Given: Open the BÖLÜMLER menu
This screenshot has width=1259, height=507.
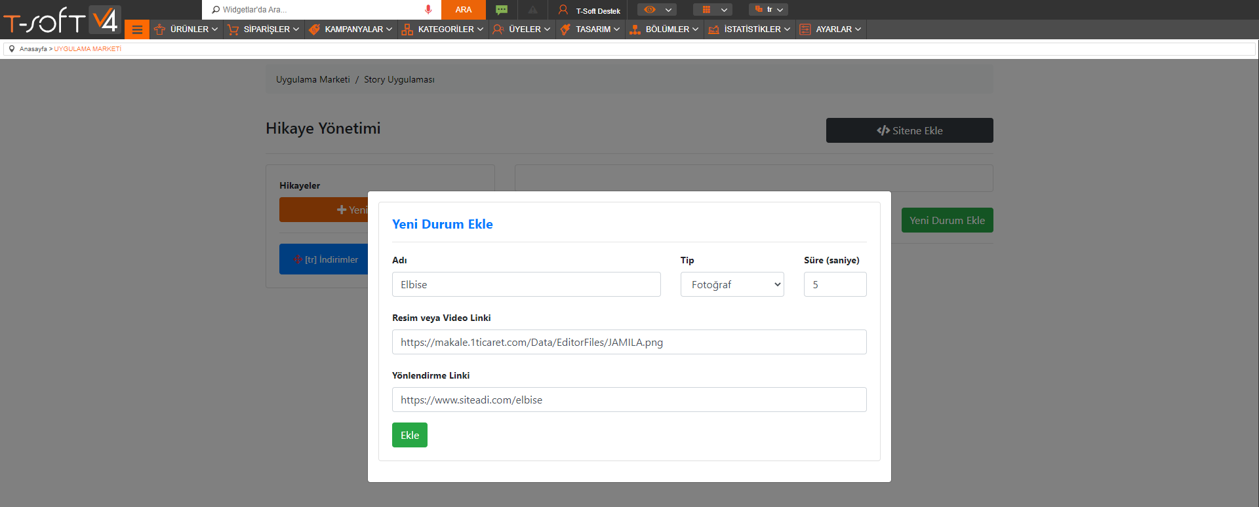Looking at the screenshot, I should click(664, 29).
